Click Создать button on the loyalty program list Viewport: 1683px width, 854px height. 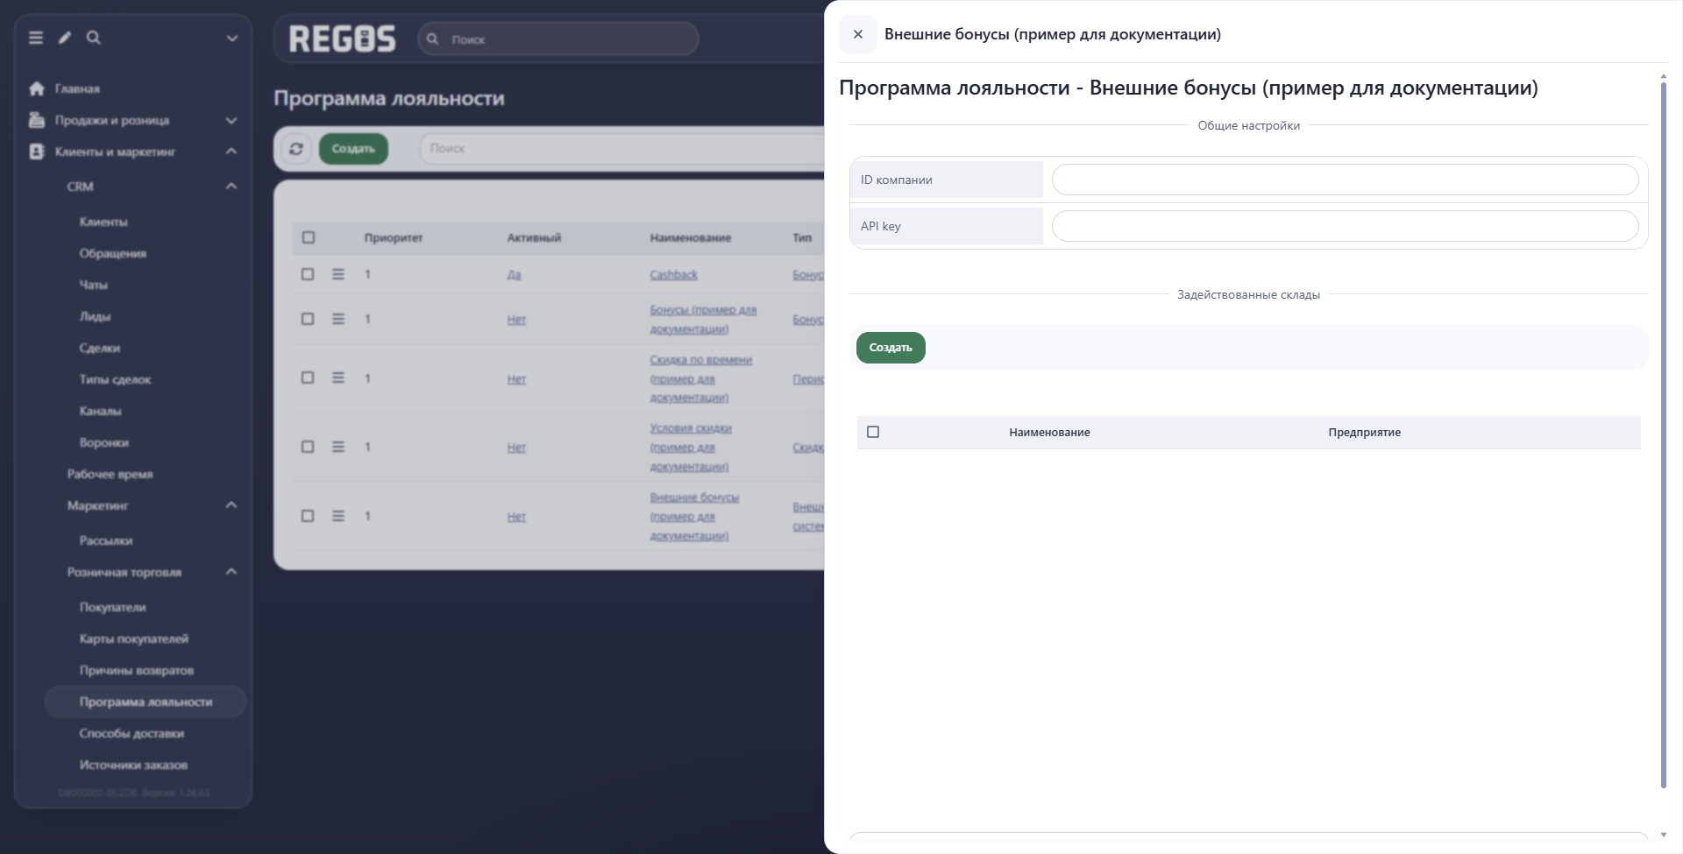(x=353, y=149)
